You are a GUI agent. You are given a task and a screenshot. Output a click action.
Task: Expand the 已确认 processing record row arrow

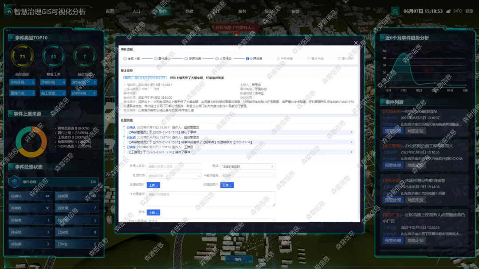[x=352, y=132]
